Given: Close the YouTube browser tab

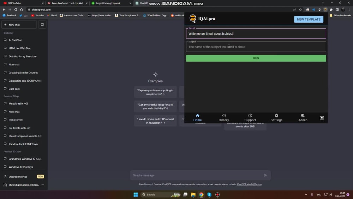Looking at the screenshot, I should tap(43, 3).
